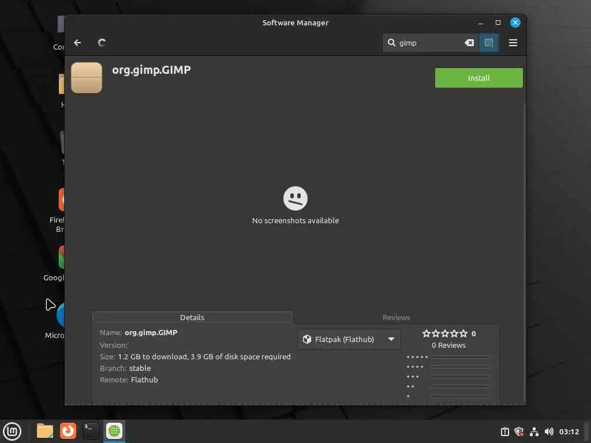
Task: Minimize the Software Manager window
Action: pos(481,23)
